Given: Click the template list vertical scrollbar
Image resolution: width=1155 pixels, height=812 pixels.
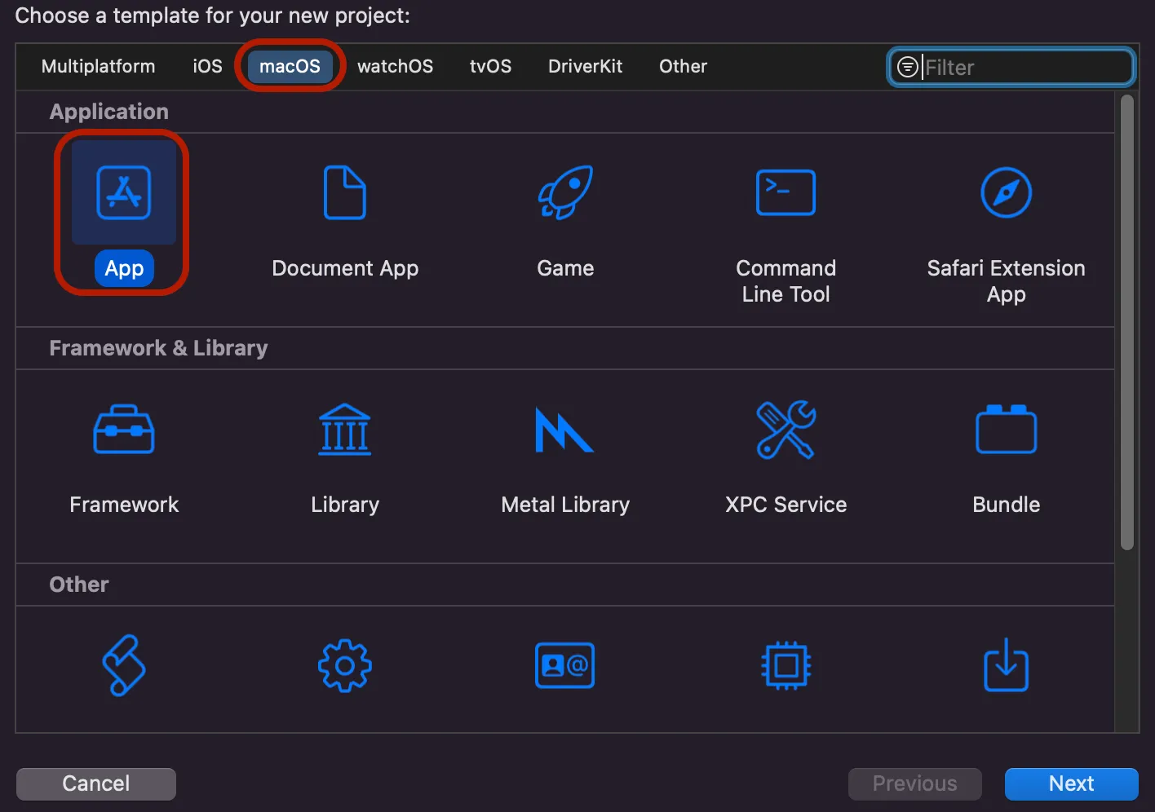Looking at the screenshot, I should [x=1127, y=323].
